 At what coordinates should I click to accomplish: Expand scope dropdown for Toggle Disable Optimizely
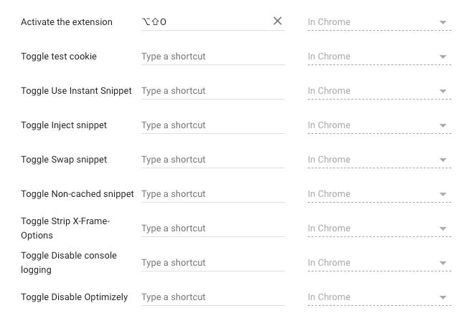click(379, 297)
